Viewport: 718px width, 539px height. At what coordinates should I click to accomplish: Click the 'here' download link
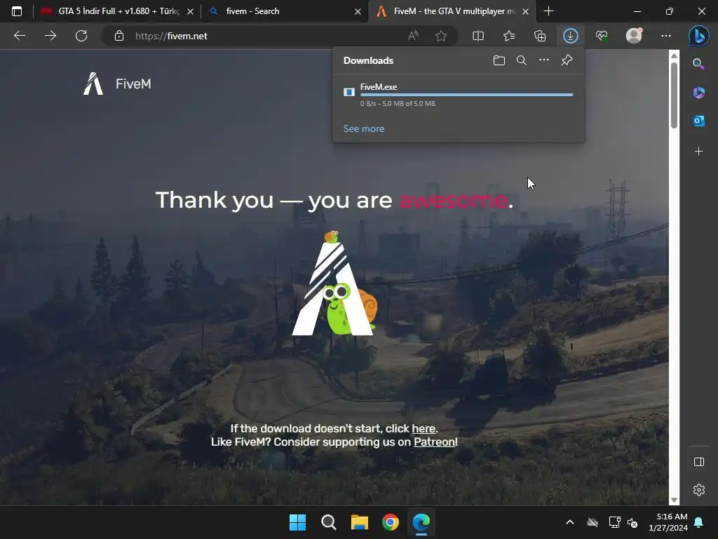click(424, 429)
